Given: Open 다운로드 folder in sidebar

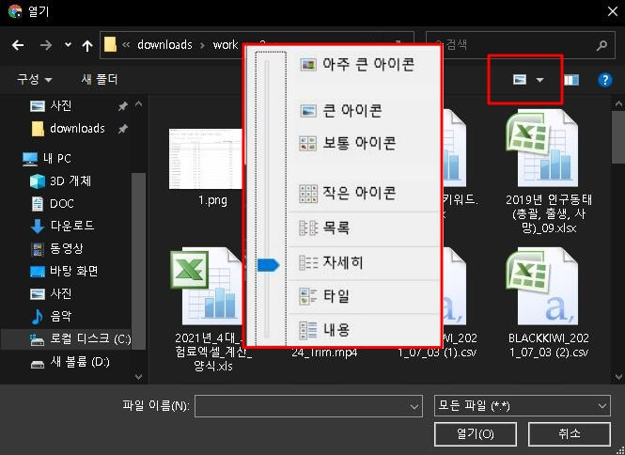Looking at the screenshot, I should pos(62,226).
